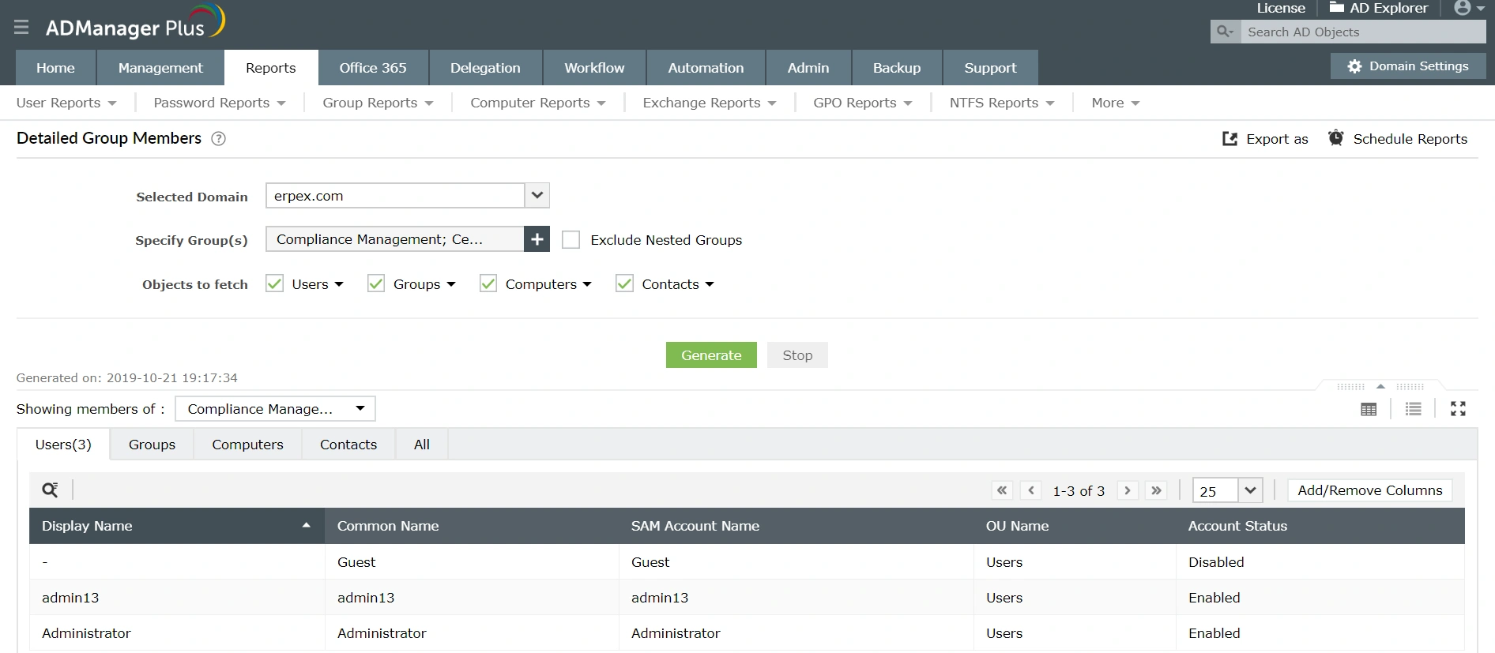Open the user account profile icon
This screenshot has width=1495, height=653.
click(x=1463, y=8)
